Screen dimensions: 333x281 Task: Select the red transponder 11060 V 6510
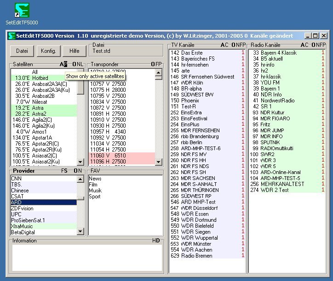pos(121,156)
